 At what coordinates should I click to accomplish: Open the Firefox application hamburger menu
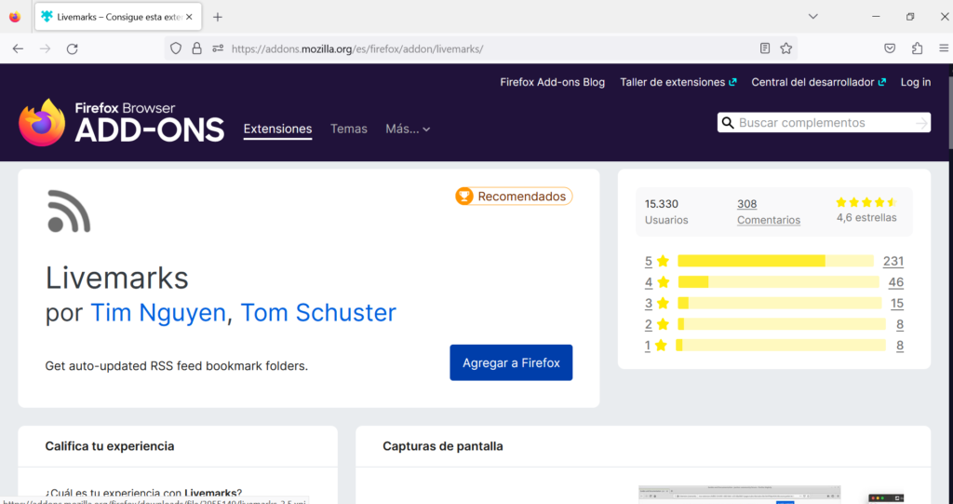tap(944, 48)
